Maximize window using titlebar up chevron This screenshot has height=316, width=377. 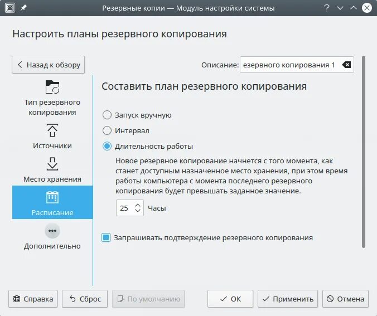pos(354,8)
